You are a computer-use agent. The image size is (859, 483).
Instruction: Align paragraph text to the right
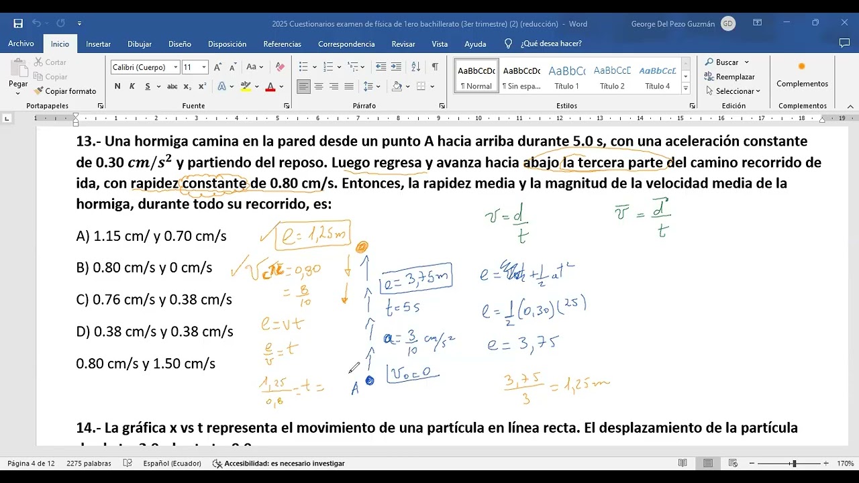(334, 87)
